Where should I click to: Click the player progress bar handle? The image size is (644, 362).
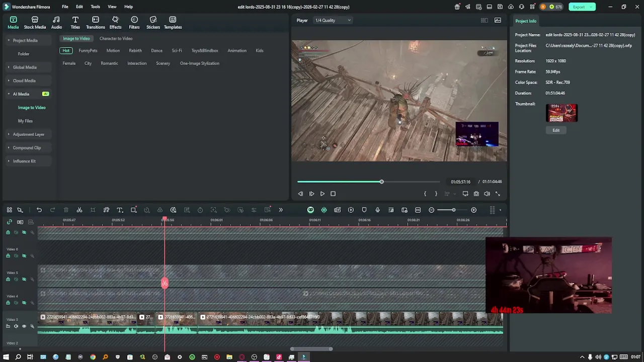pos(381,182)
